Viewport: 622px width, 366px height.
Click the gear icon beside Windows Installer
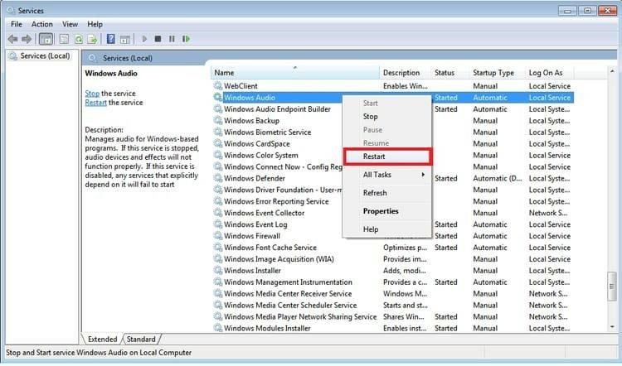(x=218, y=270)
